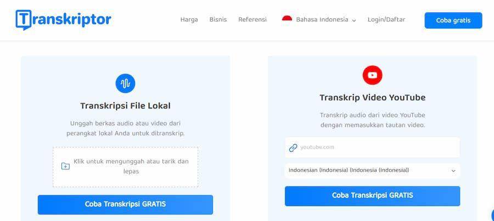Click the Transkriptor logo
Image resolution: width=494 pixels, height=221 pixels.
(63, 20)
